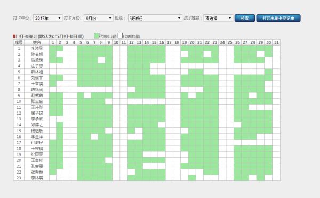Select student name in row 6

(37, 78)
